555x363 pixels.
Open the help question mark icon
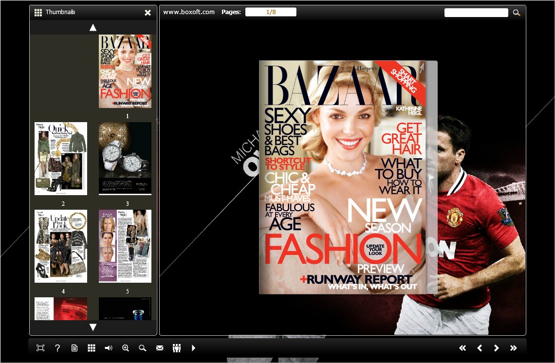point(57,348)
